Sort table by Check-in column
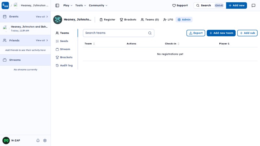This screenshot has width=260, height=146. coord(172,44)
